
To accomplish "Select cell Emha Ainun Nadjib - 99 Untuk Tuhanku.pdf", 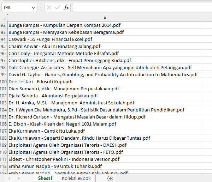I will click(105, 166).
